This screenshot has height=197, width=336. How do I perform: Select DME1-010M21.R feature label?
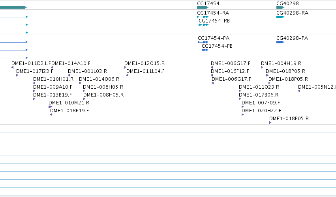pos(69,103)
